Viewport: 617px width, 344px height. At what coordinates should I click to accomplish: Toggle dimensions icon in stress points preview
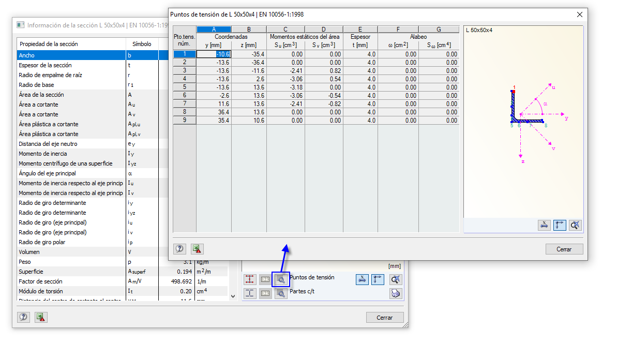544,225
